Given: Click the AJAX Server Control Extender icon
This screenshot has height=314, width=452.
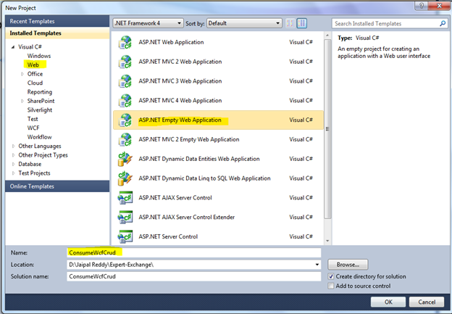Looking at the screenshot, I should pos(125,217).
